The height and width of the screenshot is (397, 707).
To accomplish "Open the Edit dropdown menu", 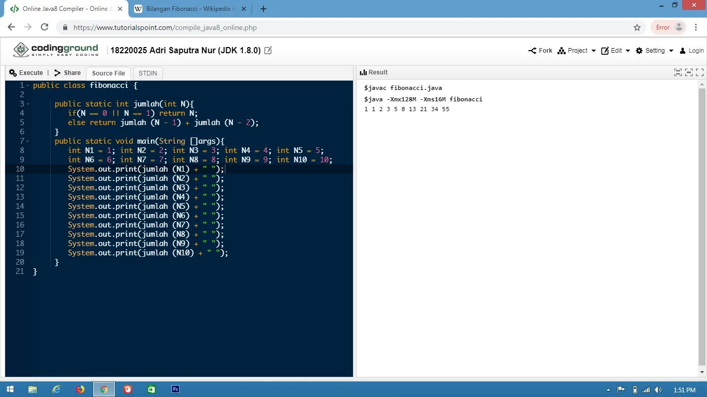I will pos(615,51).
